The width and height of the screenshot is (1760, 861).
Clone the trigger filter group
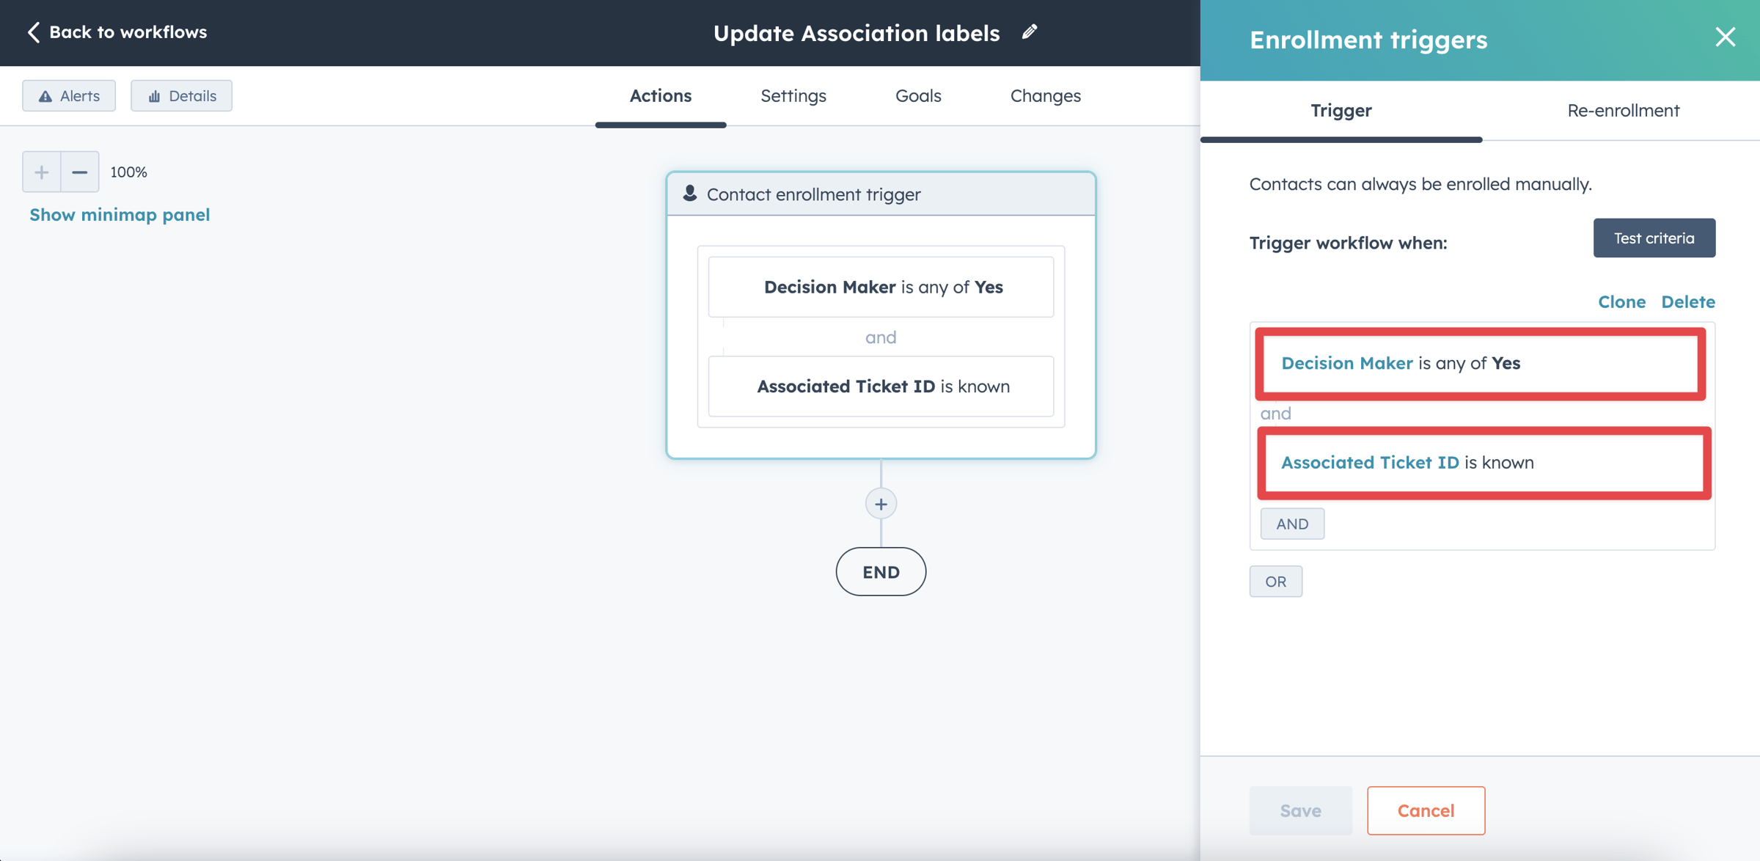tap(1621, 301)
